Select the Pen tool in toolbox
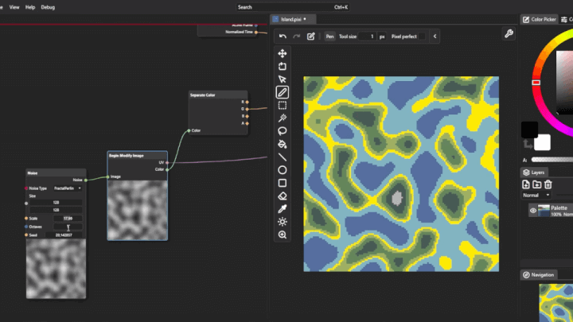 (282, 92)
